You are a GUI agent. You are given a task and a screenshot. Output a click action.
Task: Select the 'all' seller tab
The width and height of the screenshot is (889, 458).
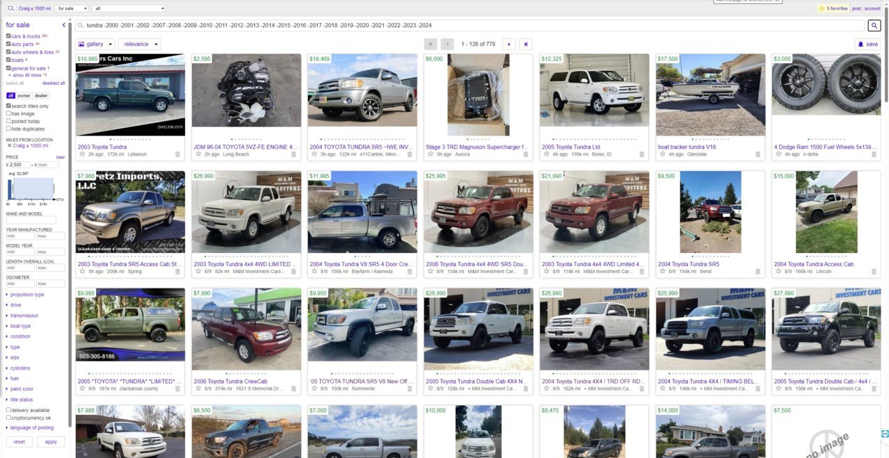pyautogui.click(x=10, y=96)
